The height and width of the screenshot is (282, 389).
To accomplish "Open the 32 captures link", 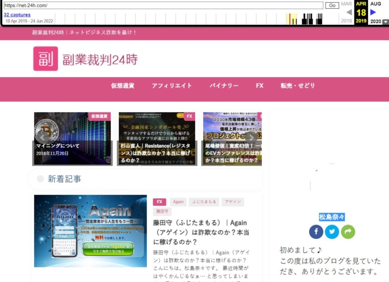I will point(17,15).
